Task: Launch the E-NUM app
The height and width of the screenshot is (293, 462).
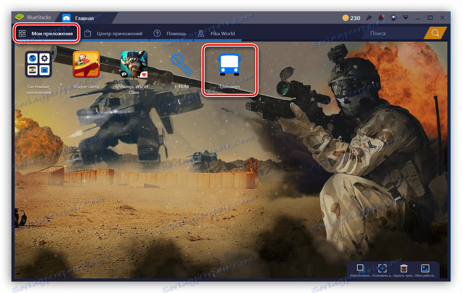Action: pos(182,64)
